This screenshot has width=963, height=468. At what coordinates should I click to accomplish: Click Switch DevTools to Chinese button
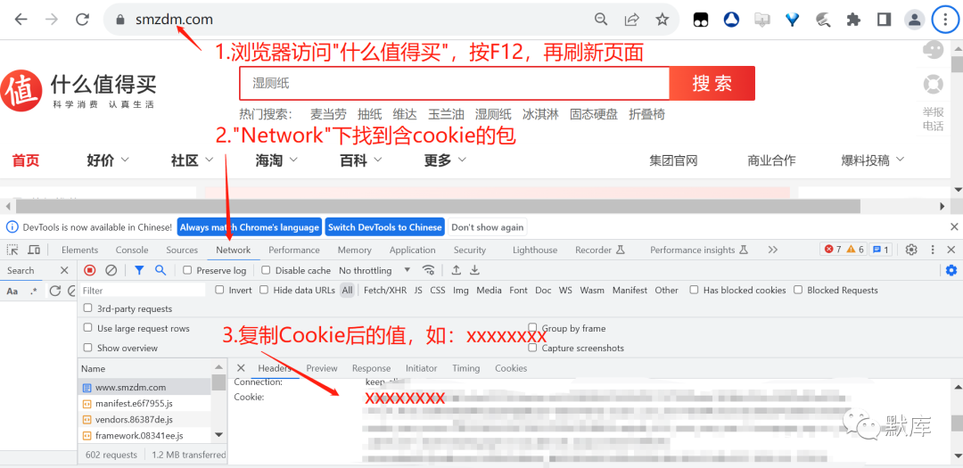tap(385, 227)
